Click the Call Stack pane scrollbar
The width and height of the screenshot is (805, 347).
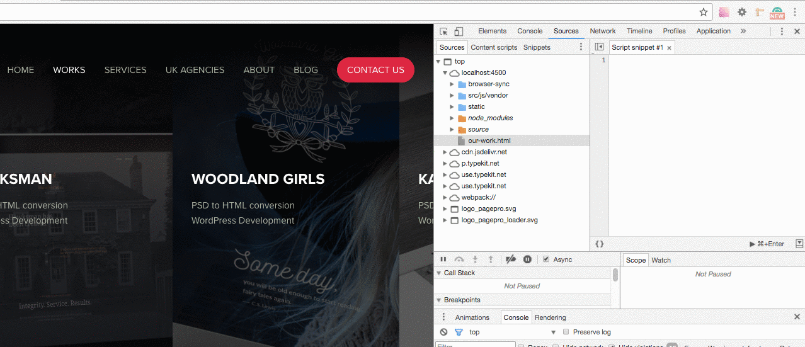615,275
